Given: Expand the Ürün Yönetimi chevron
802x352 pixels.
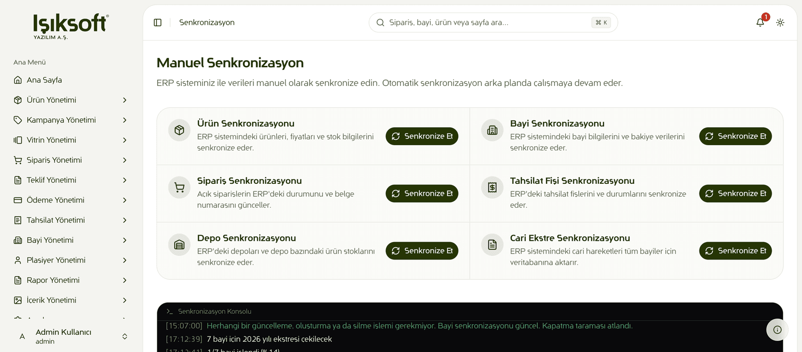Looking at the screenshot, I should [x=125, y=100].
